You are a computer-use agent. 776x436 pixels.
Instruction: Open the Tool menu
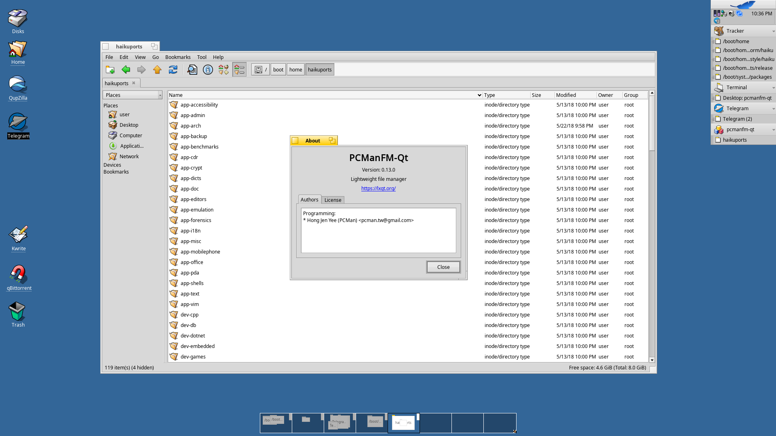coord(202,57)
